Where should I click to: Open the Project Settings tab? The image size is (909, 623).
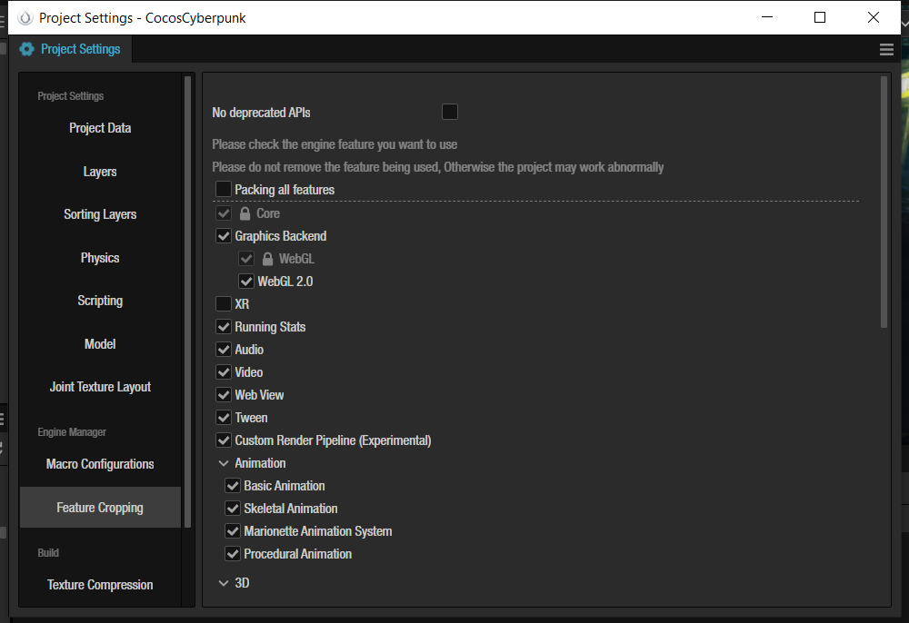click(x=71, y=49)
